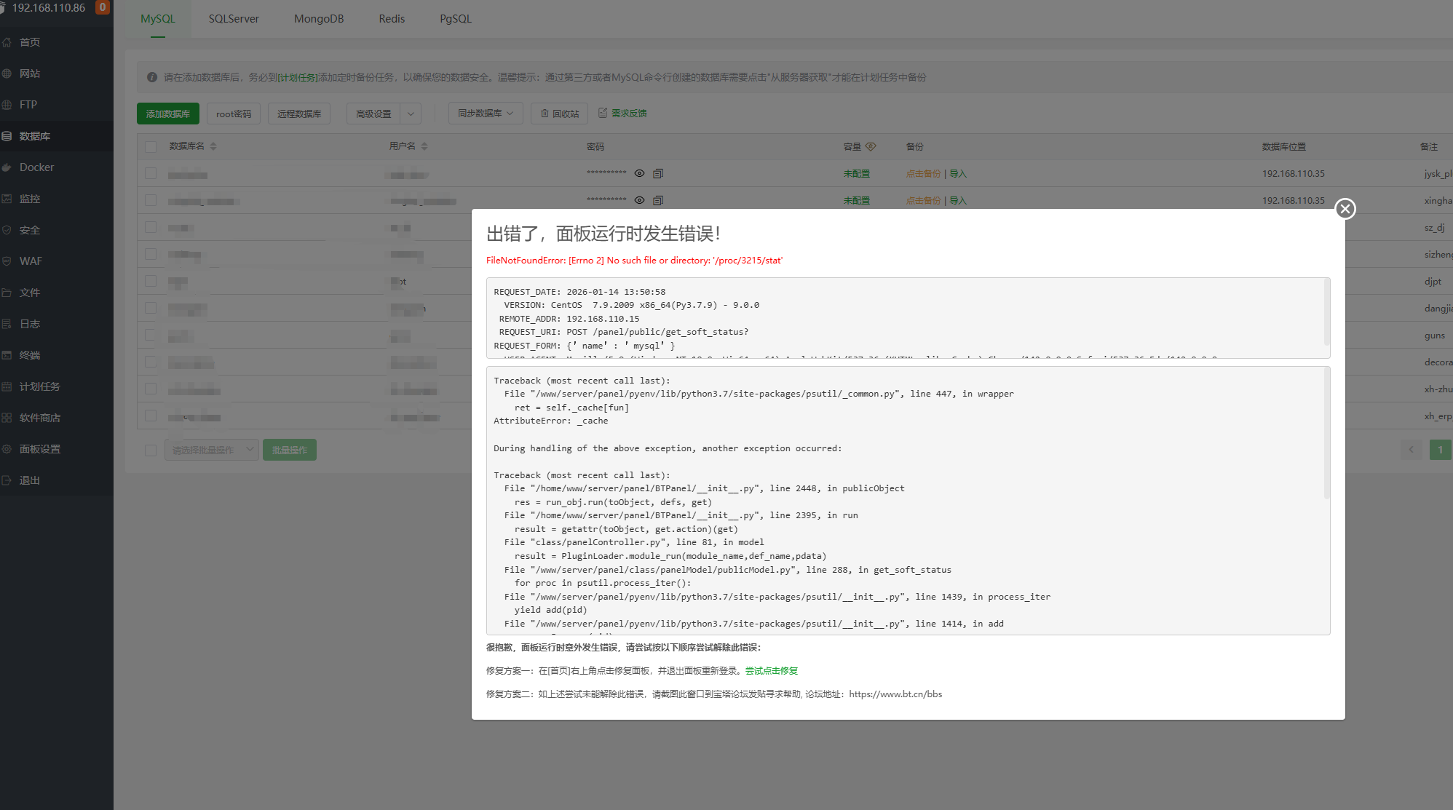
Task: Show password for first database row
Action: coord(639,173)
